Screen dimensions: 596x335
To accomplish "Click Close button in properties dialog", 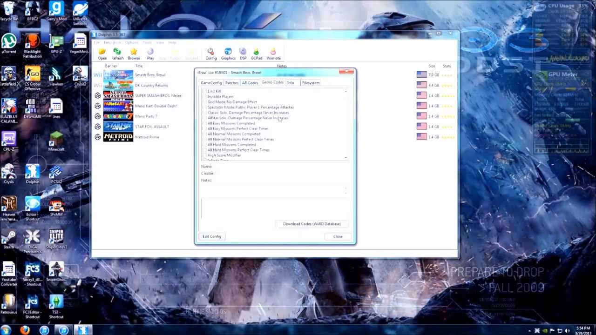I will [338, 236].
